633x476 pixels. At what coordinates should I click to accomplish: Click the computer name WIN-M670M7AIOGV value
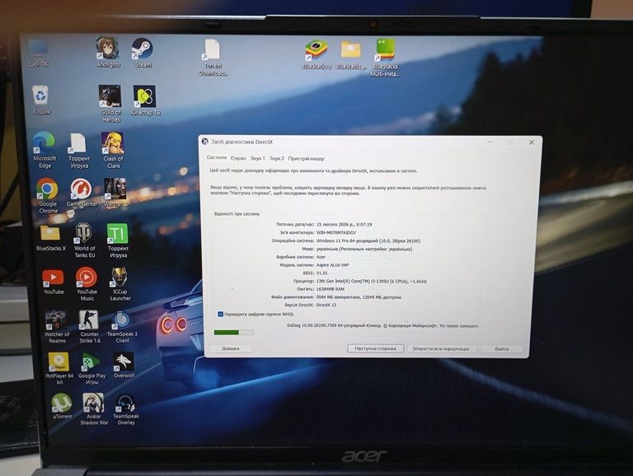(336, 233)
